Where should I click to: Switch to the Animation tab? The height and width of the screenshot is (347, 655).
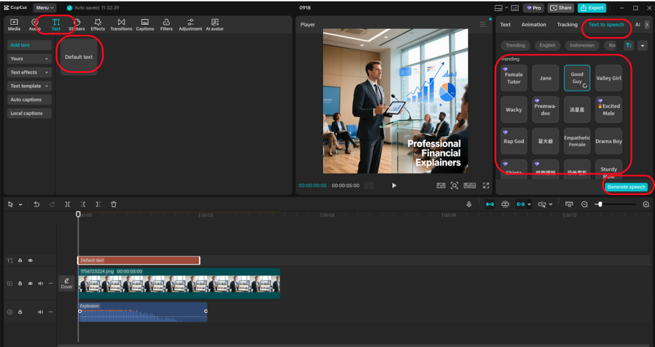pos(533,25)
